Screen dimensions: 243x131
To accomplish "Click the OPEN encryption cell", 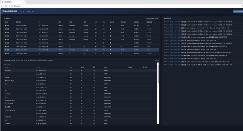I will coord(106,110).
